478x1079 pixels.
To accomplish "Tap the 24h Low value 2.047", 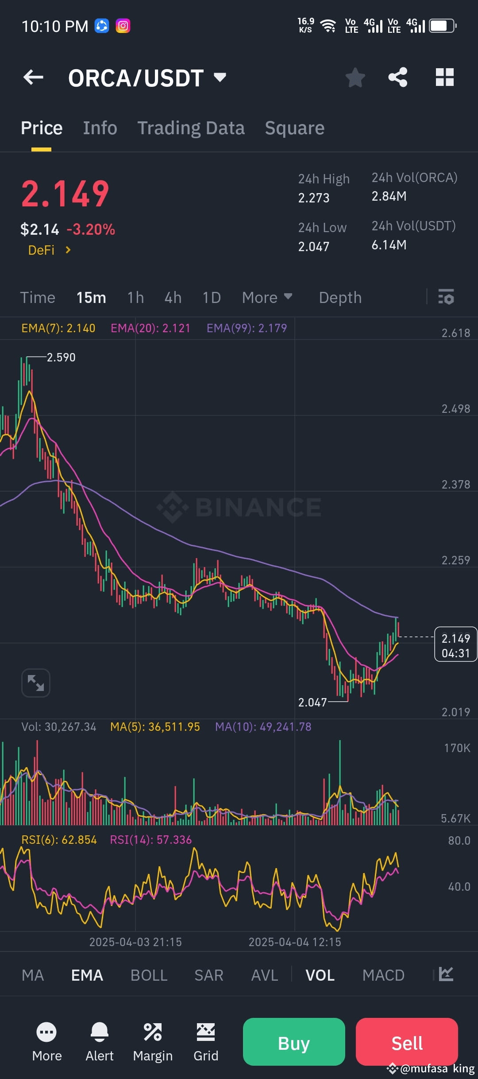I will (314, 246).
